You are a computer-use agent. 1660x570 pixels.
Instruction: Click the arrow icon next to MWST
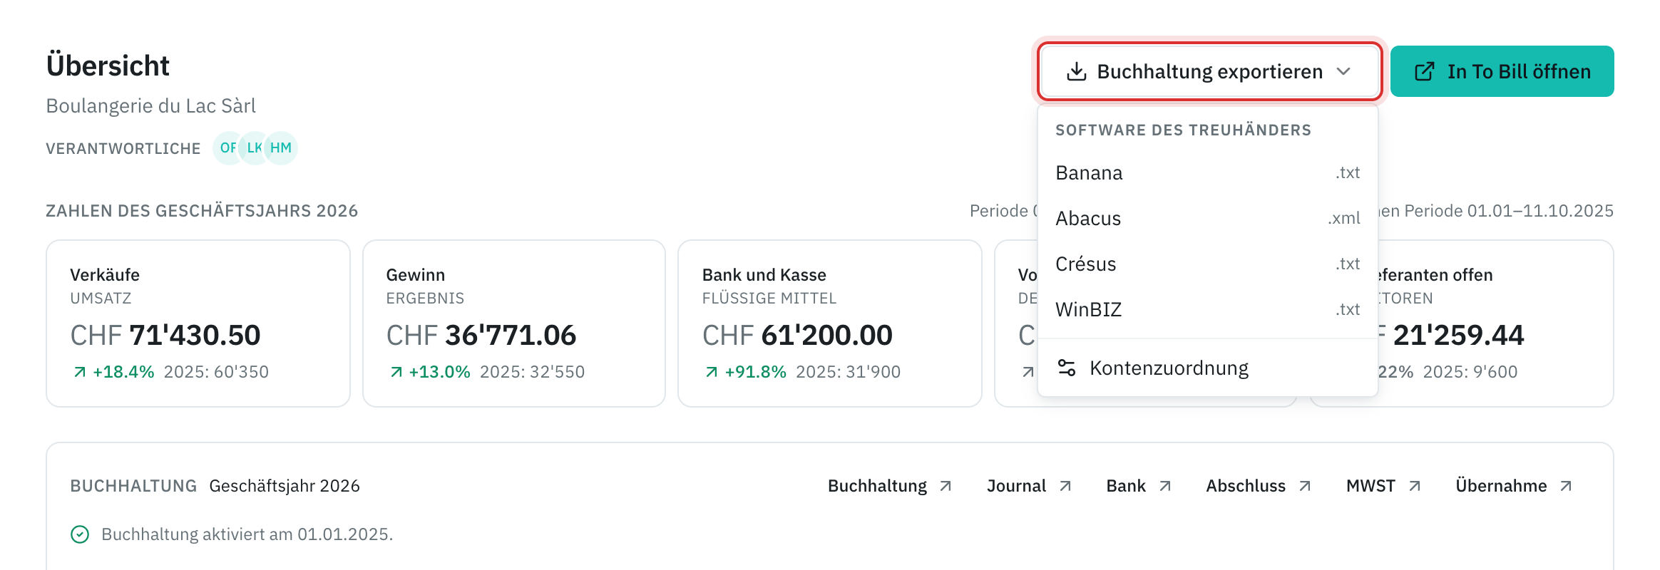[1415, 486]
